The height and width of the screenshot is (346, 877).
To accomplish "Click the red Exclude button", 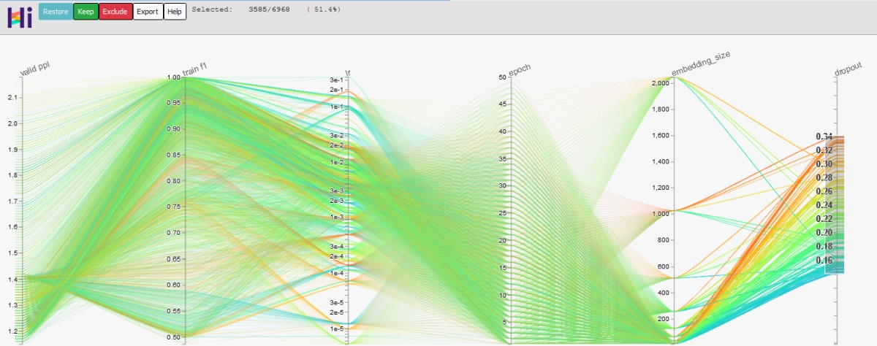I will [115, 12].
